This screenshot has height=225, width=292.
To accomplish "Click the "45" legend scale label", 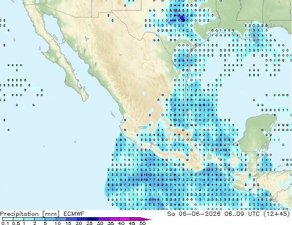I will click(132, 223).
